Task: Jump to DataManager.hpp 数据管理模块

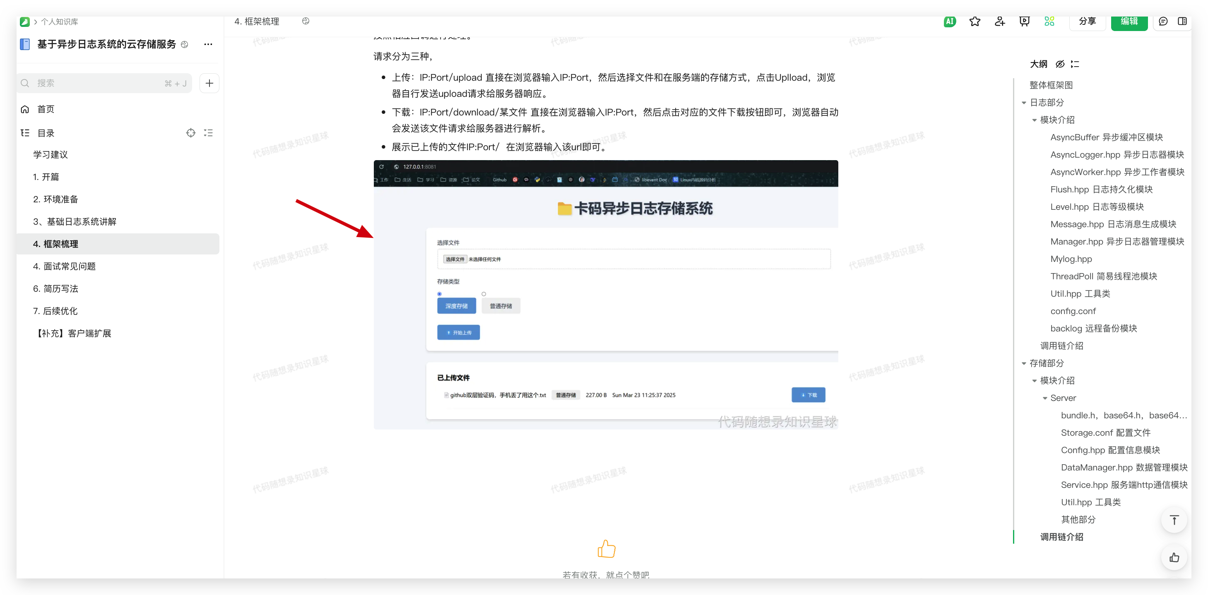Action: pos(1124,467)
